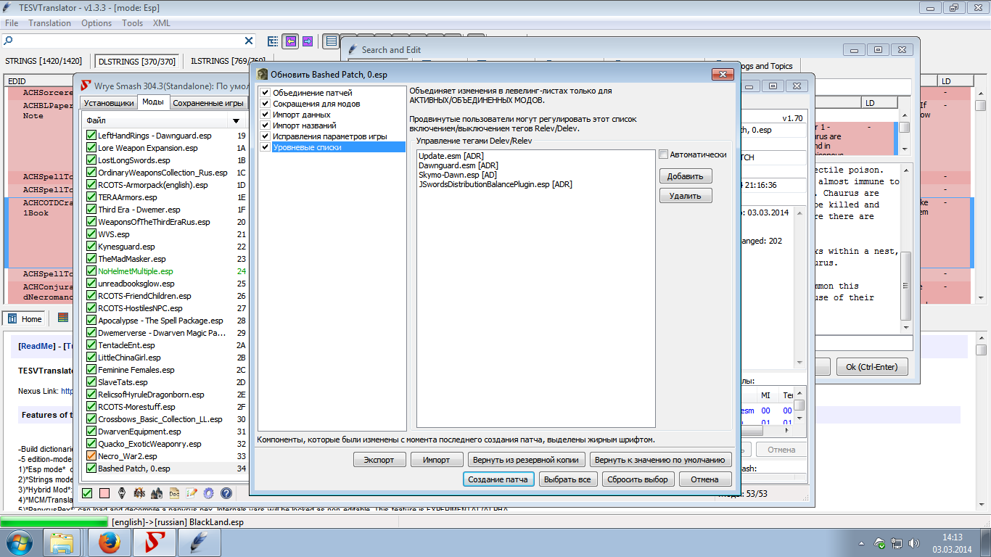The width and height of the screenshot is (991, 557).
Task: Click Ok (Ctrl-Enter) in Search and Edit window
Action: (871, 367)
